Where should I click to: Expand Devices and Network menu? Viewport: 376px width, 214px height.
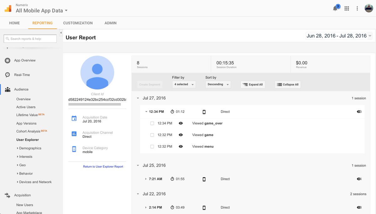(x=34, y=182)
